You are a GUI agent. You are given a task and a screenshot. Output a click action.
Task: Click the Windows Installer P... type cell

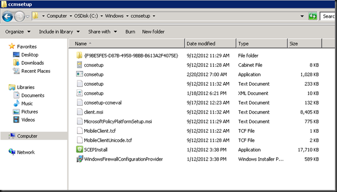click(x=261, y=159)
